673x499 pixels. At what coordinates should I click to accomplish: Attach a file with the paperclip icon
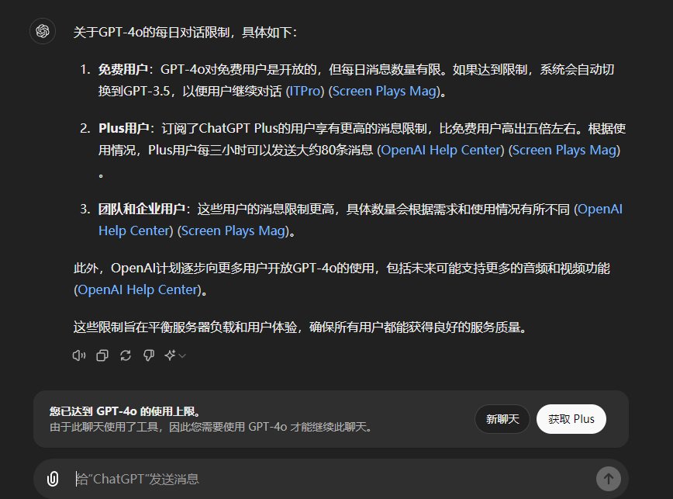pos(53,478)
